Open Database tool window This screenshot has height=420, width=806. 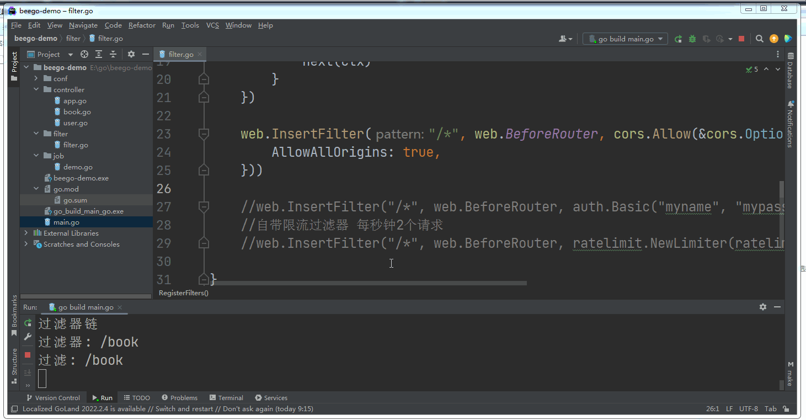[790, 71]
